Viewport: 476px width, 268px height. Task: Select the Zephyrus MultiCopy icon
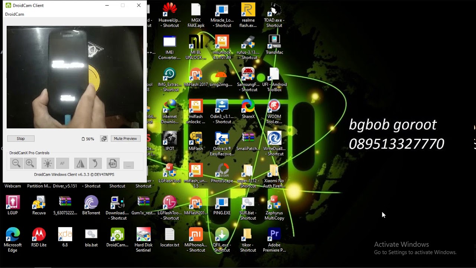point(274,208)
